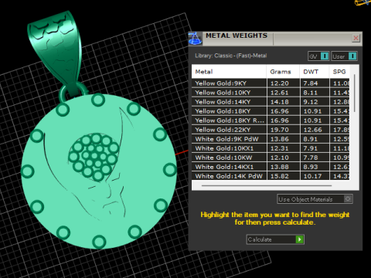Click the SPG column header
371x278 pixels.
coord(339,72)
